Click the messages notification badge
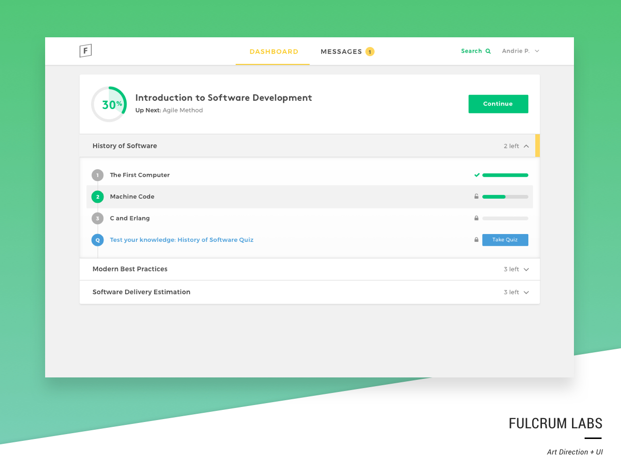This screenshot has height=469, width=621. point(370,52)
